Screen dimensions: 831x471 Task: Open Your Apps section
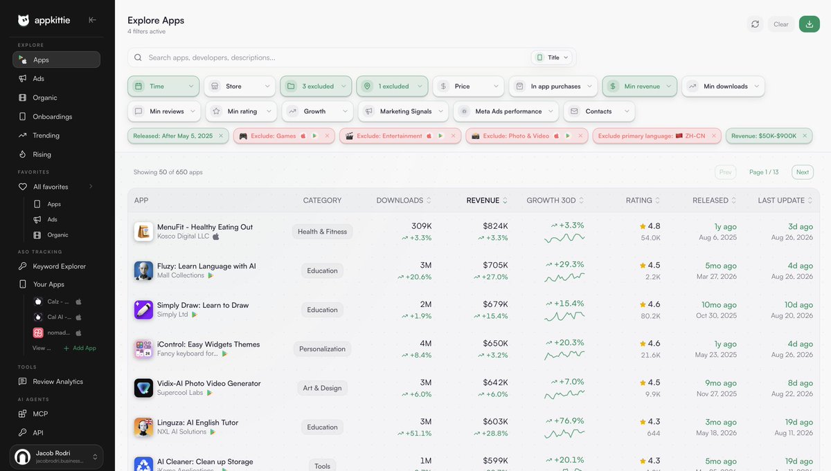(56, 284)
